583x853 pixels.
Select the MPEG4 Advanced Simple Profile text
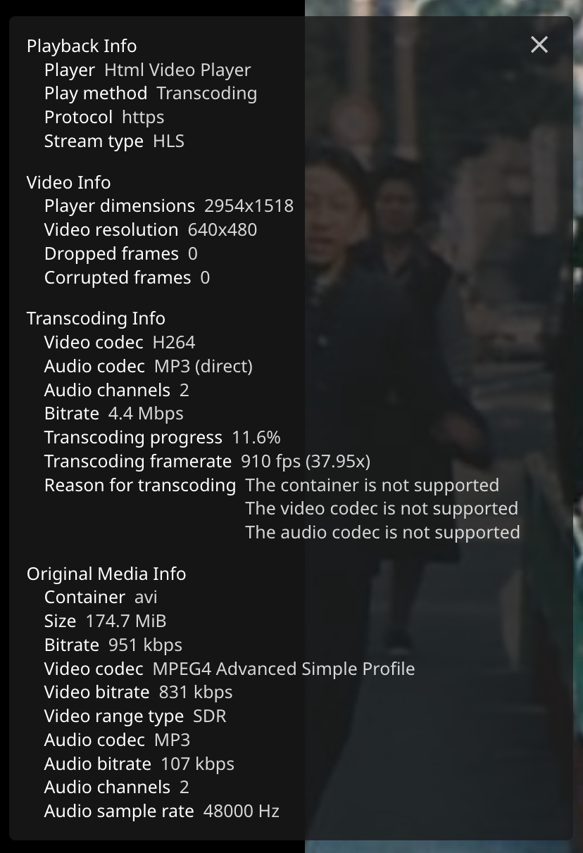[284, 669]
